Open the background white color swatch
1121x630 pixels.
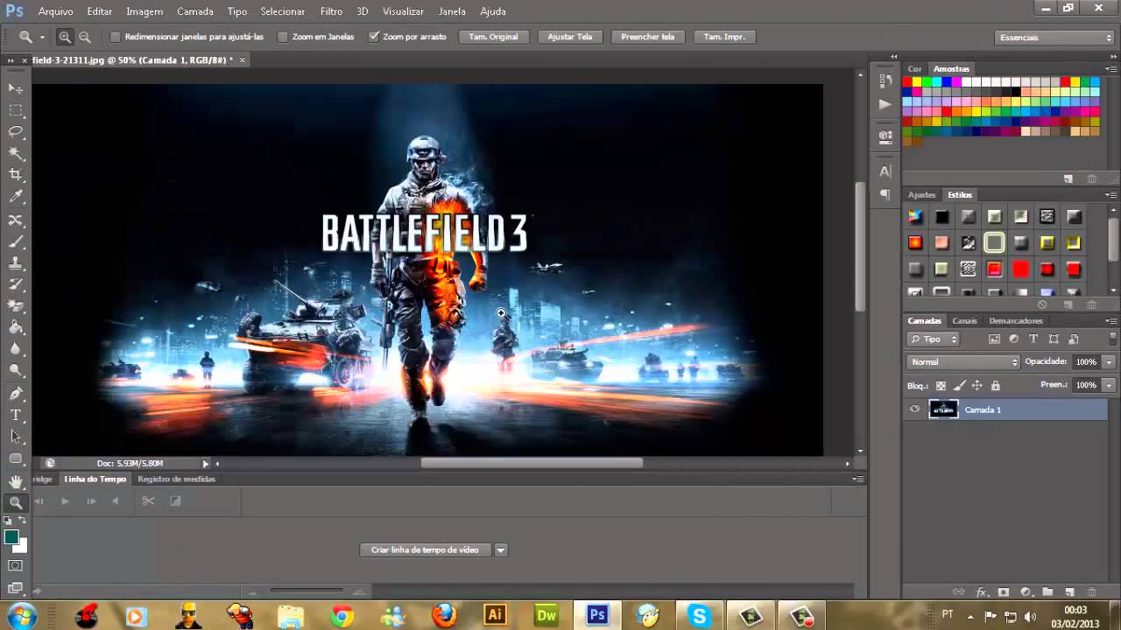20,546
